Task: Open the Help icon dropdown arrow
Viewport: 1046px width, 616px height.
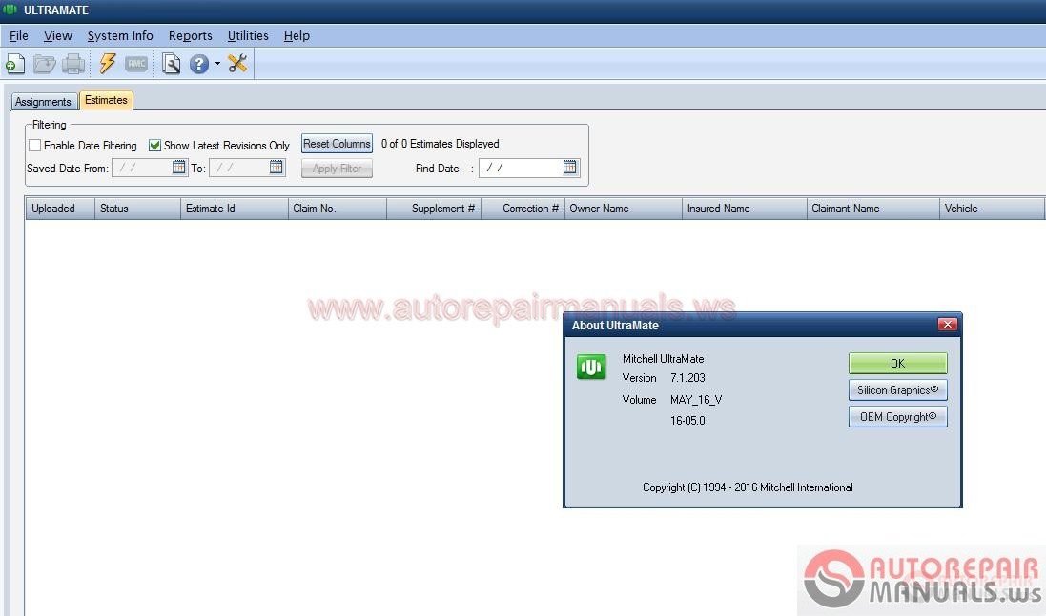Action: pos(217,64)
